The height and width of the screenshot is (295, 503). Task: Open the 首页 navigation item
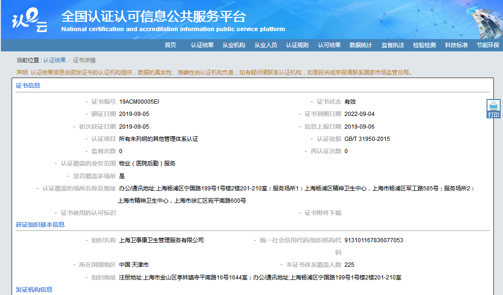point(170,45)
